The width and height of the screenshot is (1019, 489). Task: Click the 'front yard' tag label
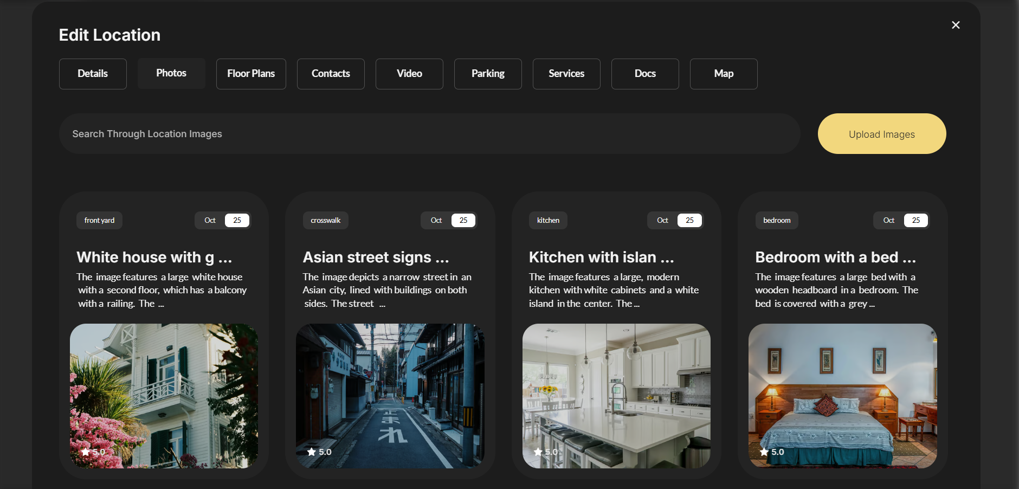[99, 220]
